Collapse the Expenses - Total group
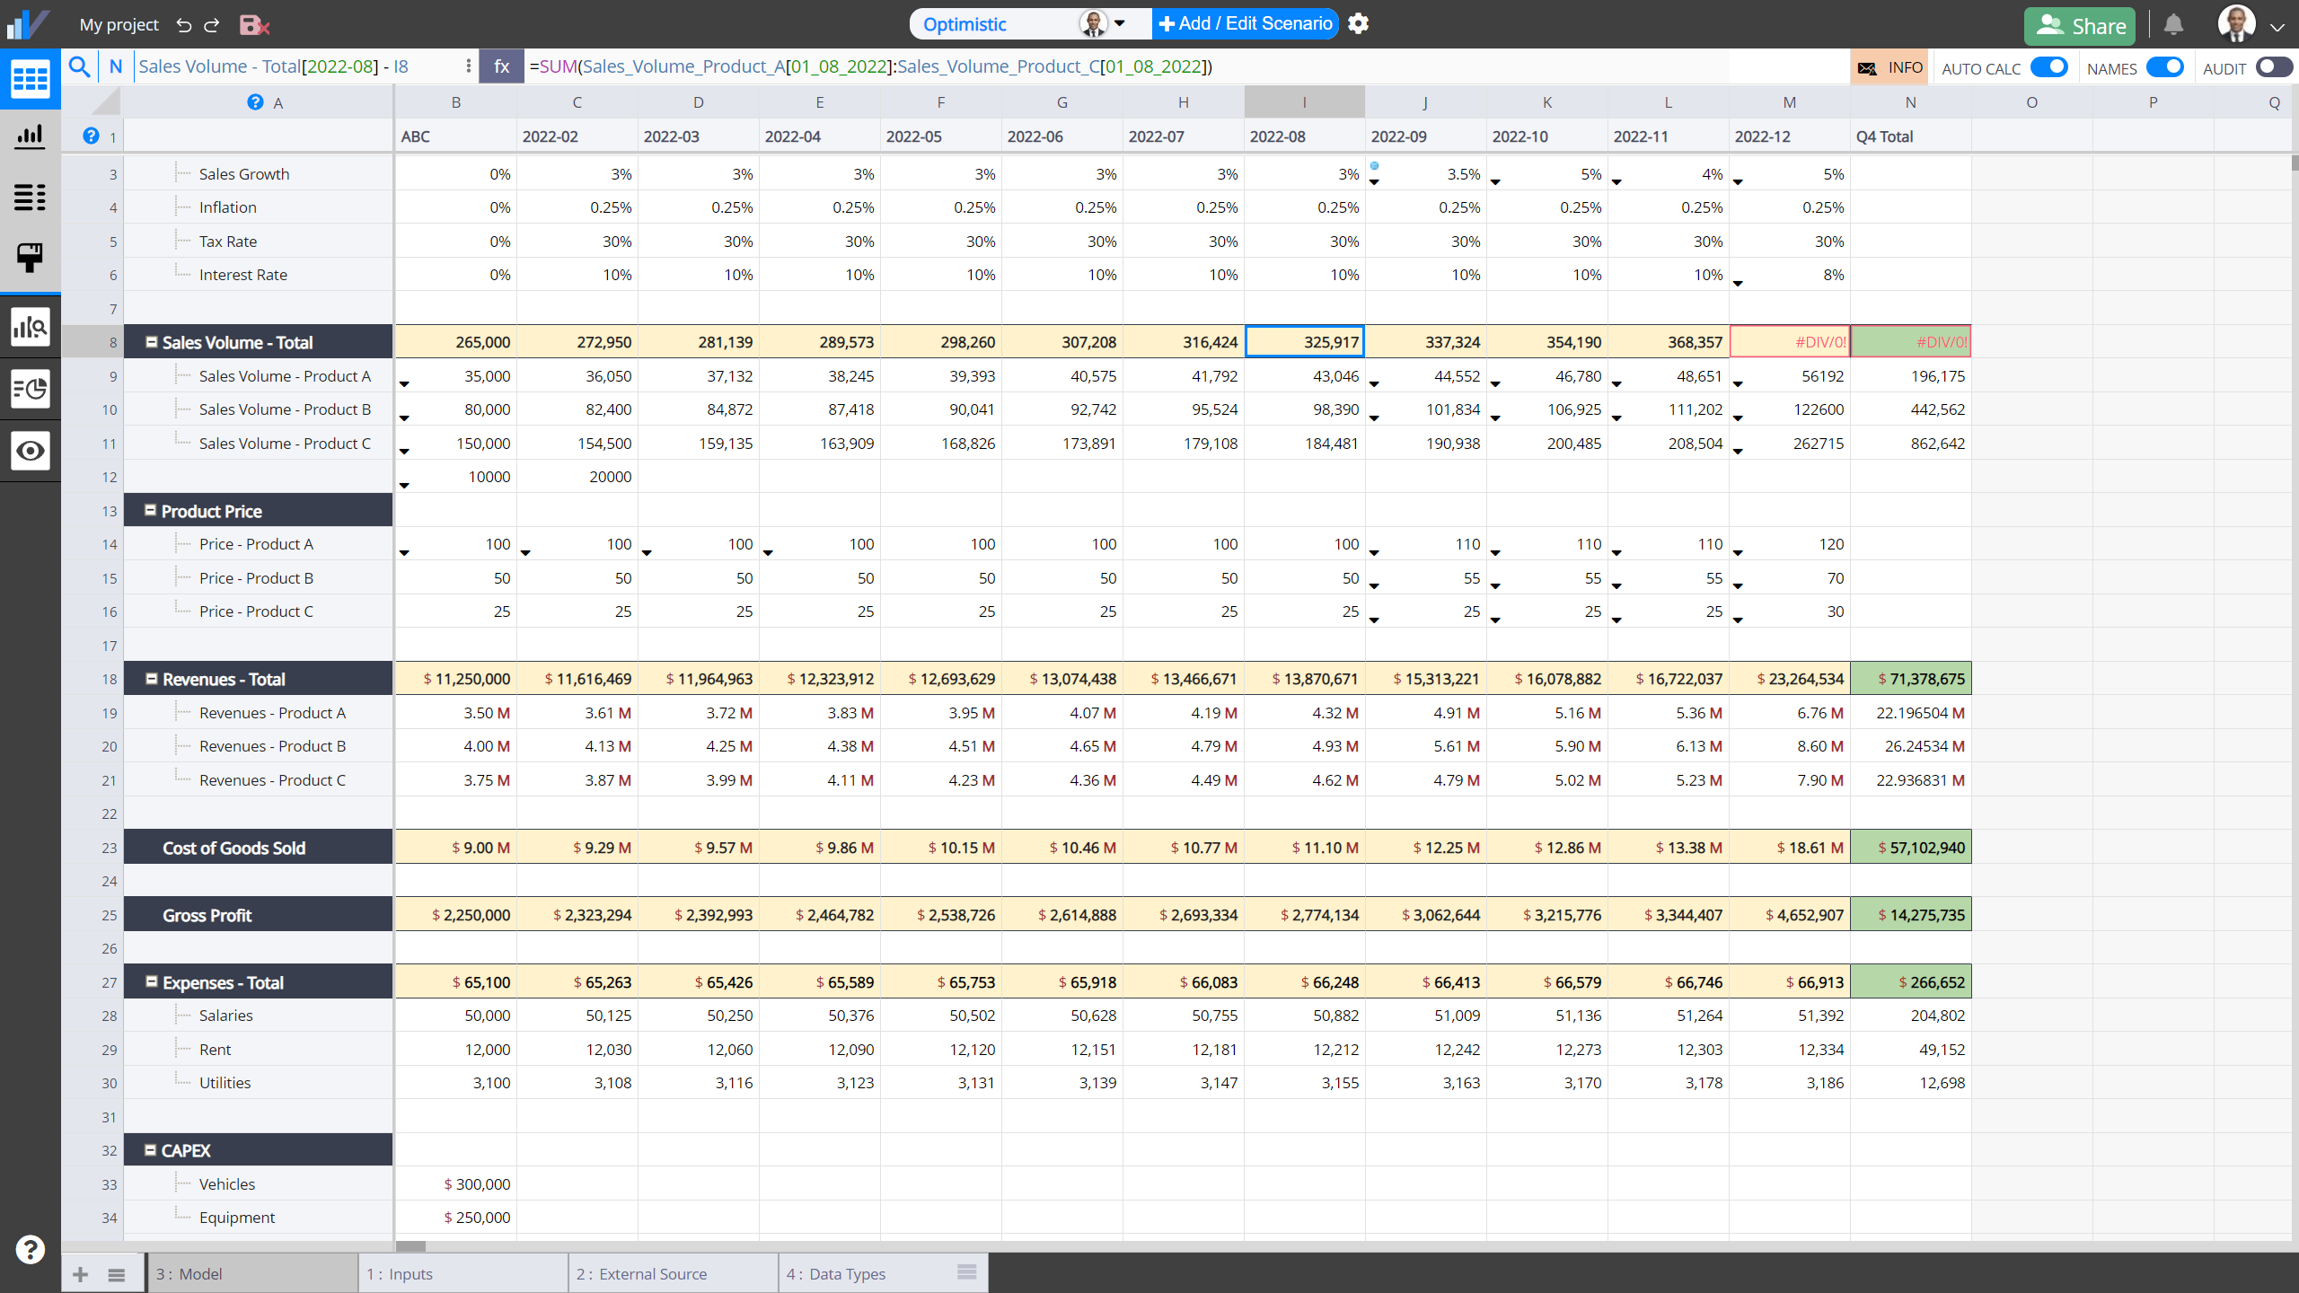 pos(152,982)
